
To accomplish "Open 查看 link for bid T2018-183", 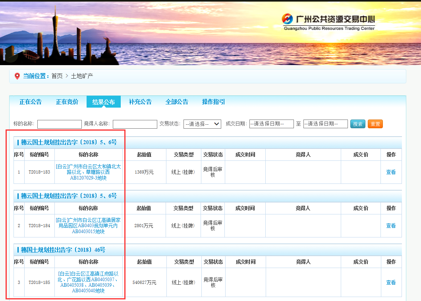I will click(391, 172).
